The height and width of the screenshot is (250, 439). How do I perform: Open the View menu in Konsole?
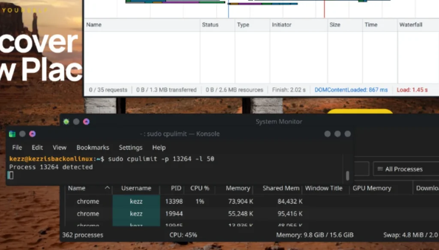pyautogui.click(x=60, y=147)
